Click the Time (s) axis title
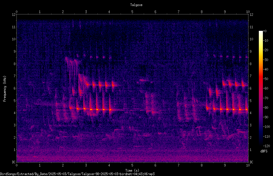This screenshot has width=273, height=176. click(x=132, y=171)
